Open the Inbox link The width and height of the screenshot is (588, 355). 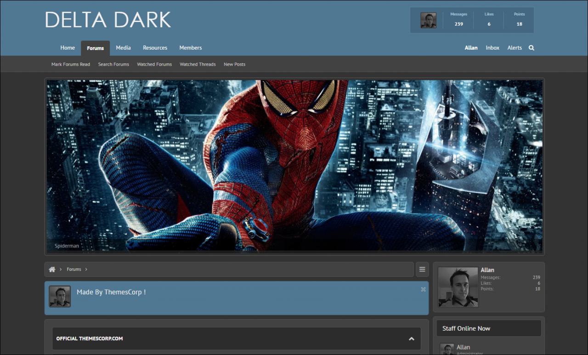pos(492,48)
